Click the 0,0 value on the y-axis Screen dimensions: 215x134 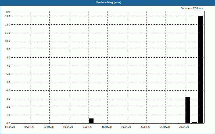[x=8, y=123]
